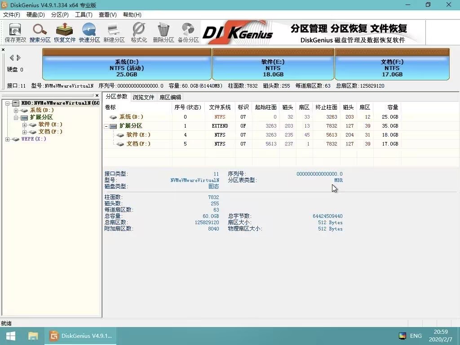Open the 帮助(H) menu
The height and width of the screenshot is (345, 460).
[132, 15]
